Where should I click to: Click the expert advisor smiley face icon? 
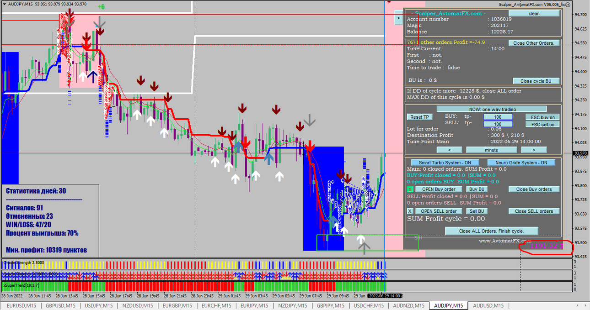[x=568, y=4]
